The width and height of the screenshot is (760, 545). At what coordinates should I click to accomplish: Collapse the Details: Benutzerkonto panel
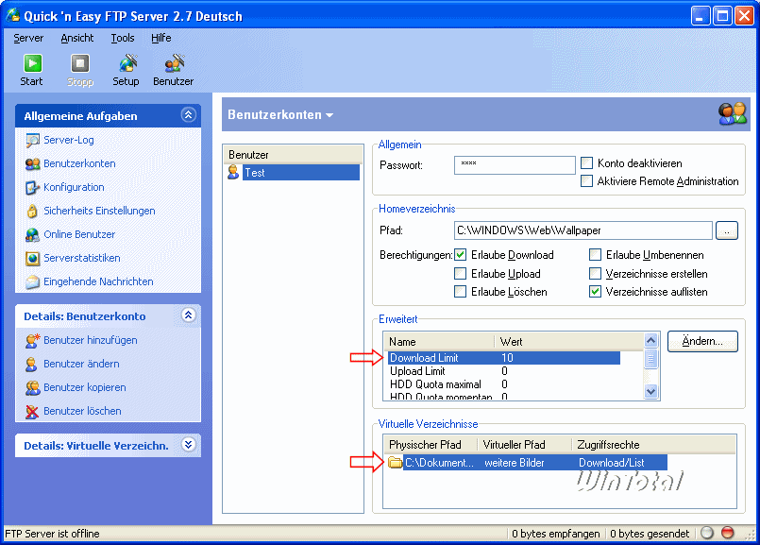pos(188,315)
